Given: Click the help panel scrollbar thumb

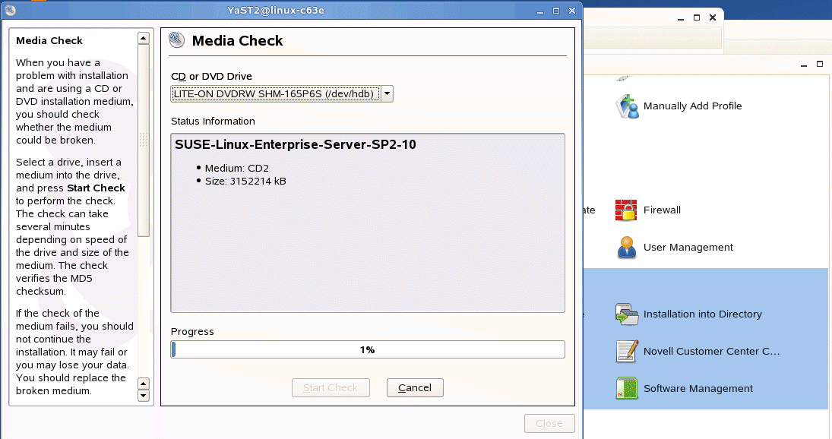Looking at the screenshot, I should pos(144,140).
